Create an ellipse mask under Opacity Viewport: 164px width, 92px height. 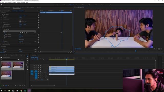4,30
